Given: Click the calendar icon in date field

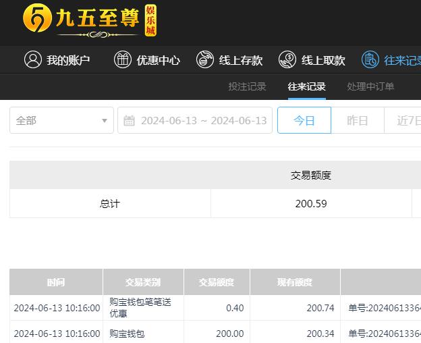Looking at the screenshot, I should (129, 121).
